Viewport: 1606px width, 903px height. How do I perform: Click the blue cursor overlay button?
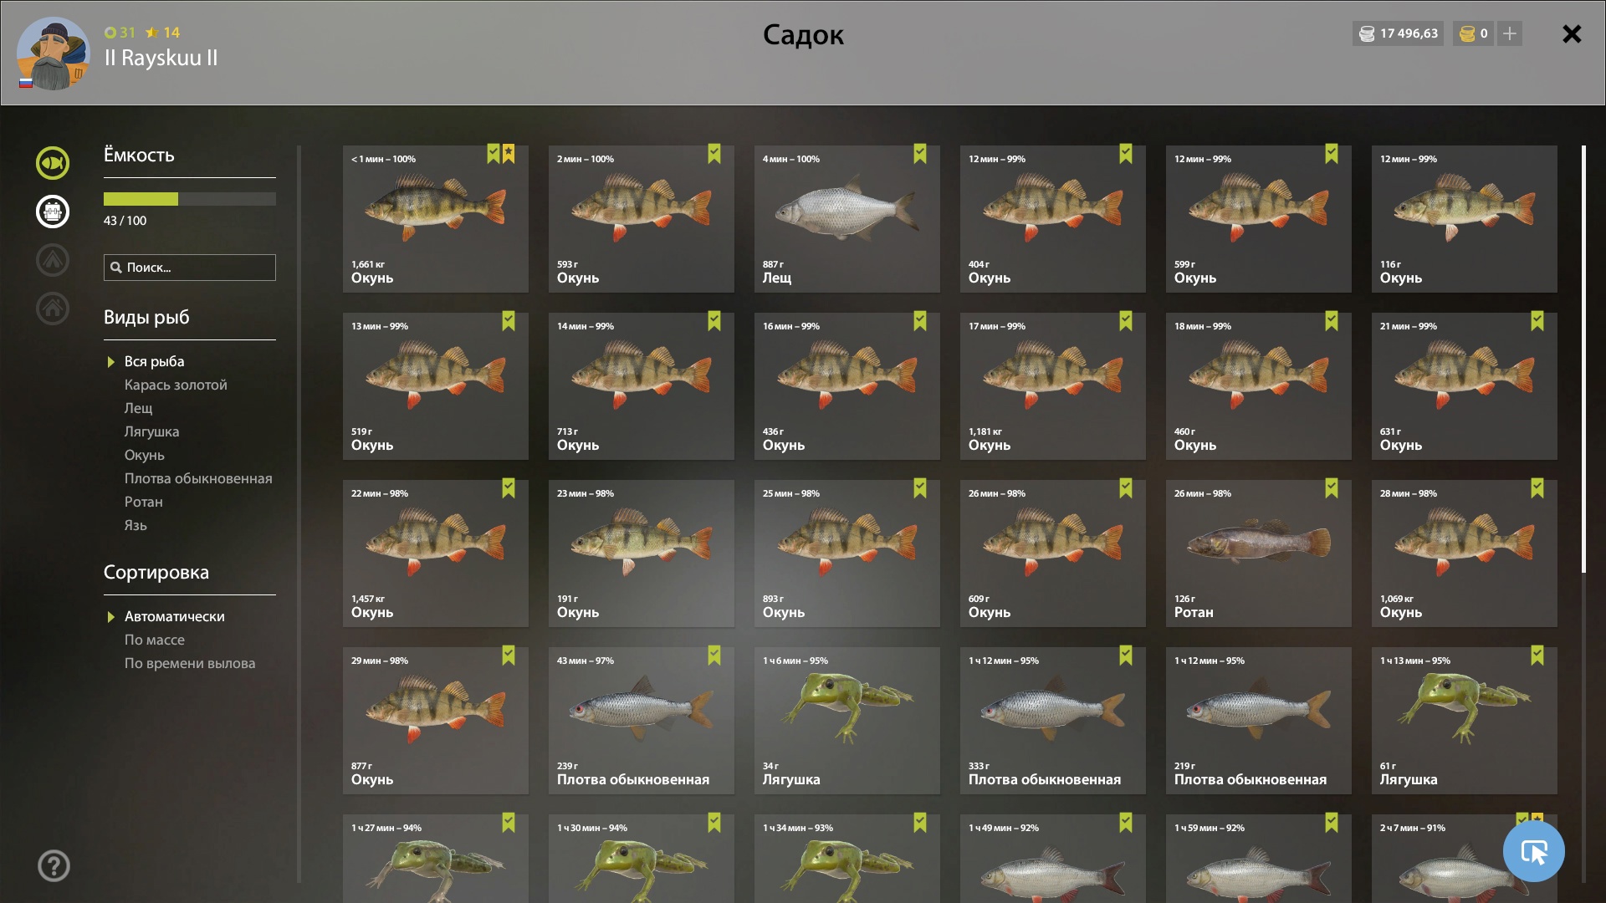pos(1533,852)
